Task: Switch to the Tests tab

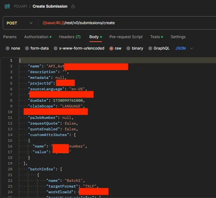Action: [x=157, y=37]
